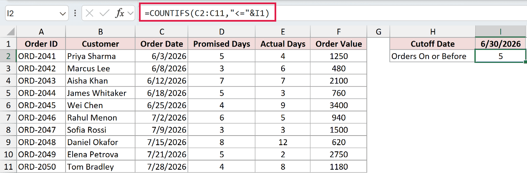Select cell ORD-2050

41,167
